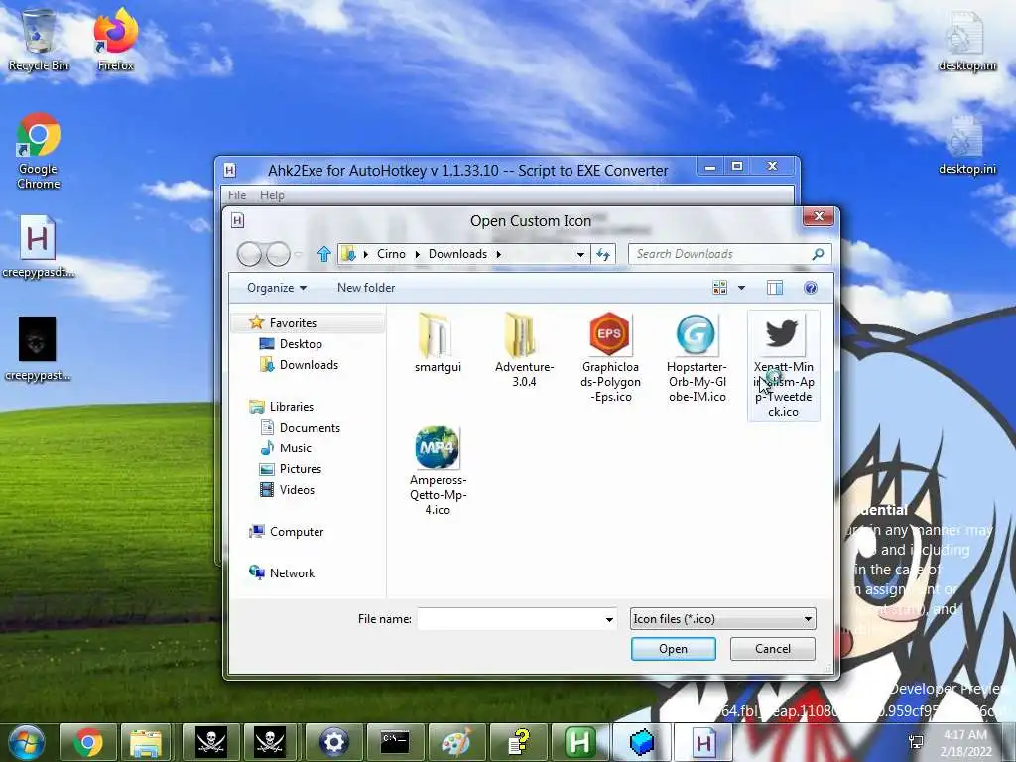This screenshot has width=1016, height=762.
Task: Select creepypast dark image file on desktop
Action: click(x=38, y=348)
